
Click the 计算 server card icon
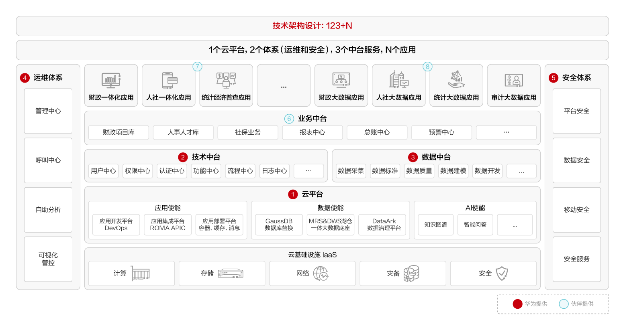[x=140, y=273]
